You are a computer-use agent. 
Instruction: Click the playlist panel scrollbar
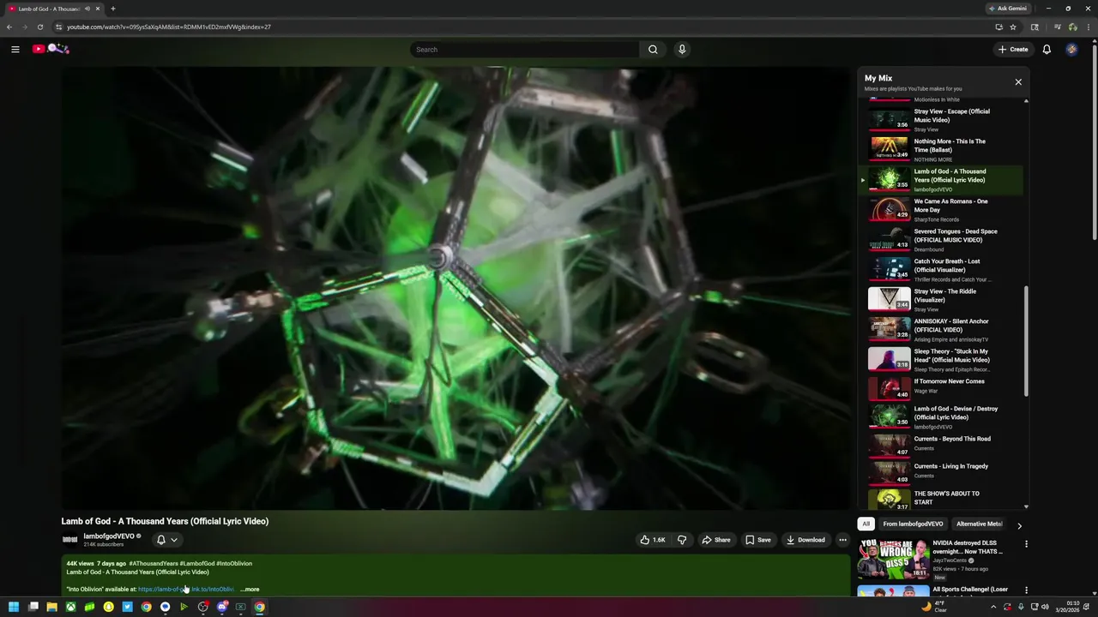point(1026,340)
